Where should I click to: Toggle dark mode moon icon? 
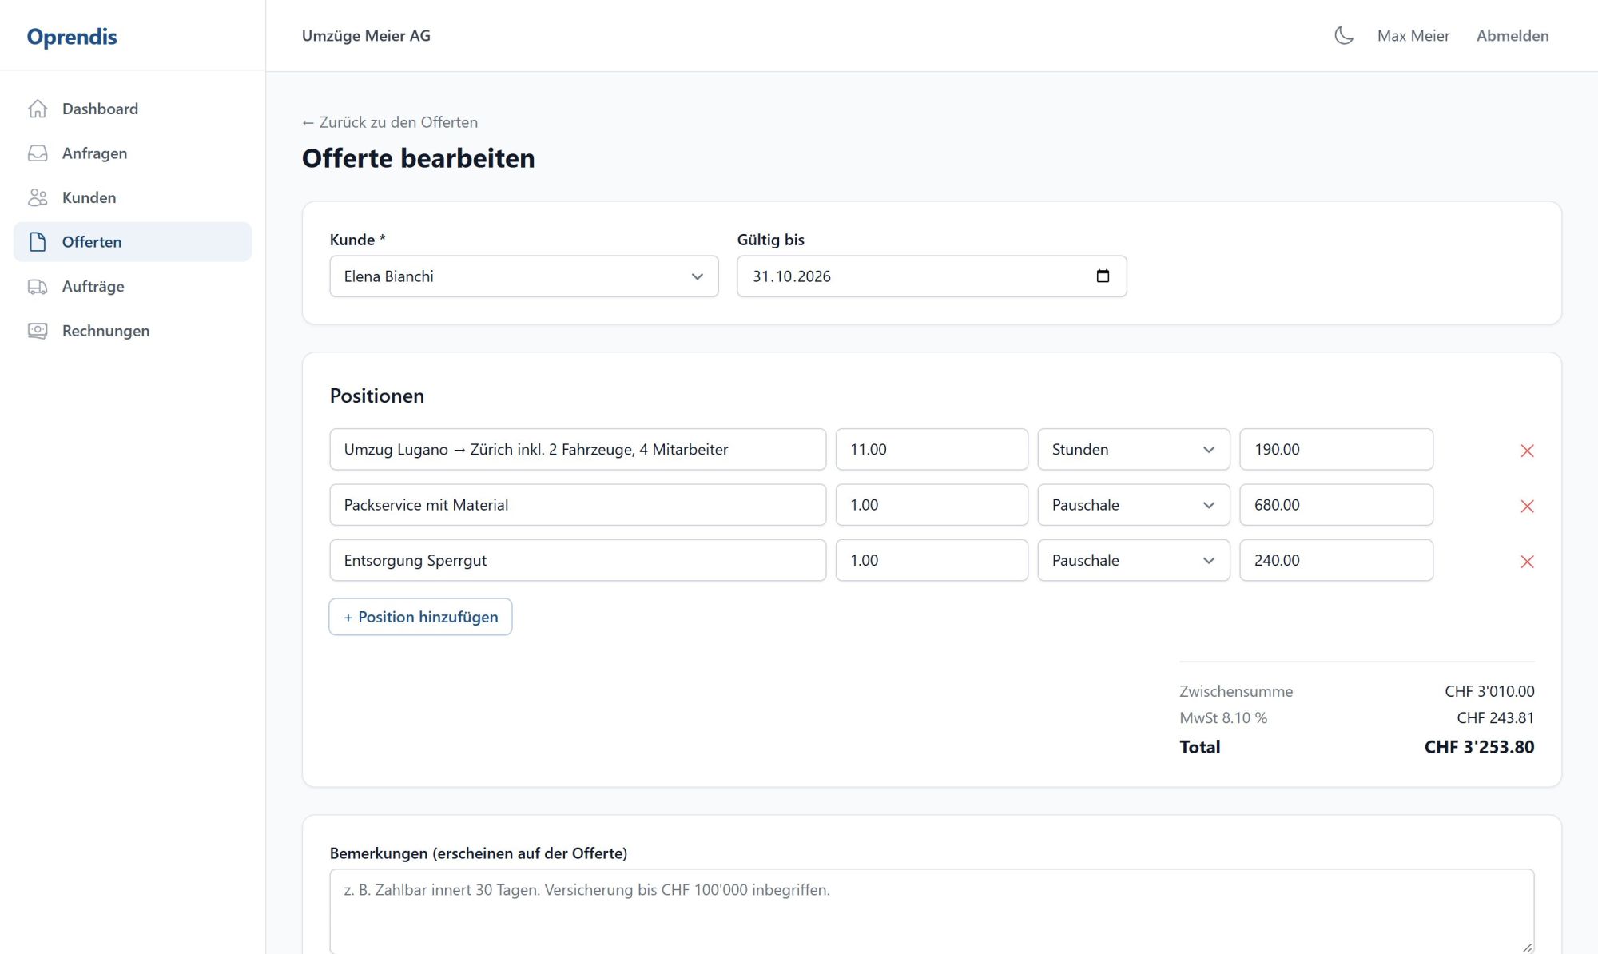coord(1344,35)
